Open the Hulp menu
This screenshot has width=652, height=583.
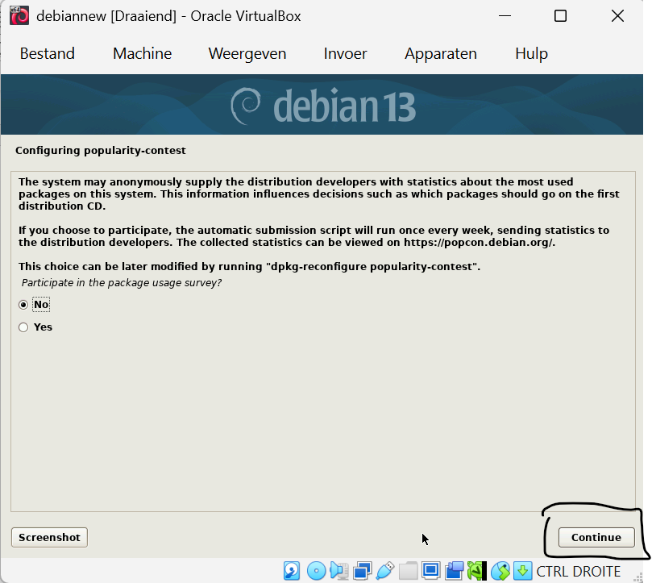pyautogui.click(x=531, y=54)
